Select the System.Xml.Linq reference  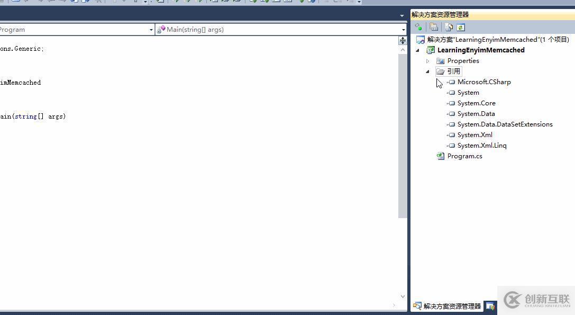pos(482,145)
